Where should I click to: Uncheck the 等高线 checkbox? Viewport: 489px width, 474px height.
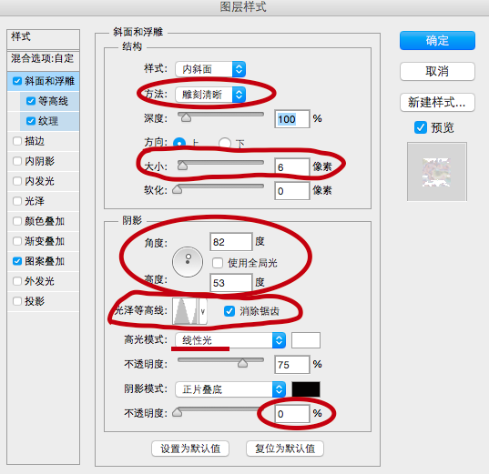coord(31,101)
